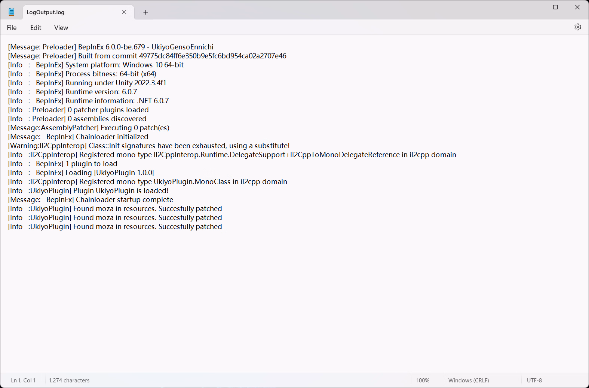This screenshot has height=388, width=589.
Task: Click the UTF-8 encoding indicator
Action: pos(534,380)
